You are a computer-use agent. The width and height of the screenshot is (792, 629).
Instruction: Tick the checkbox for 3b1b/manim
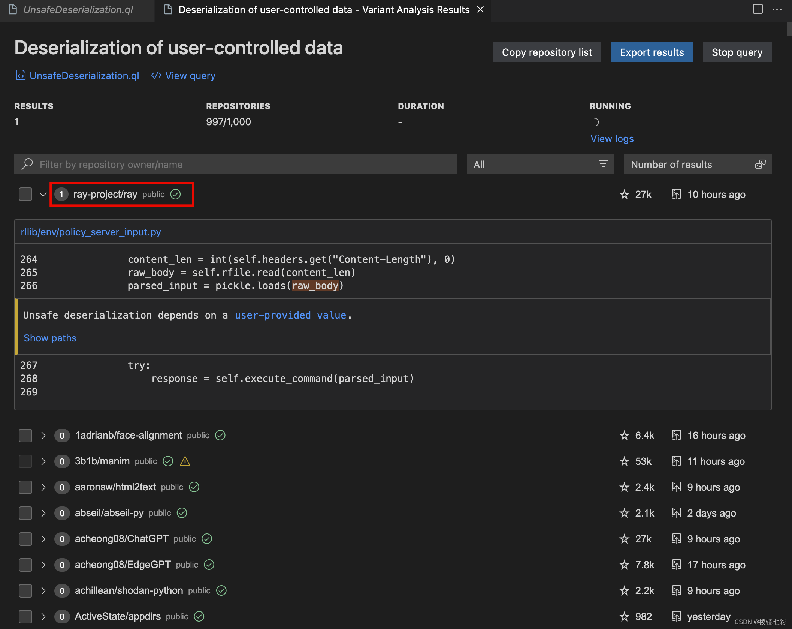point(25,461)
